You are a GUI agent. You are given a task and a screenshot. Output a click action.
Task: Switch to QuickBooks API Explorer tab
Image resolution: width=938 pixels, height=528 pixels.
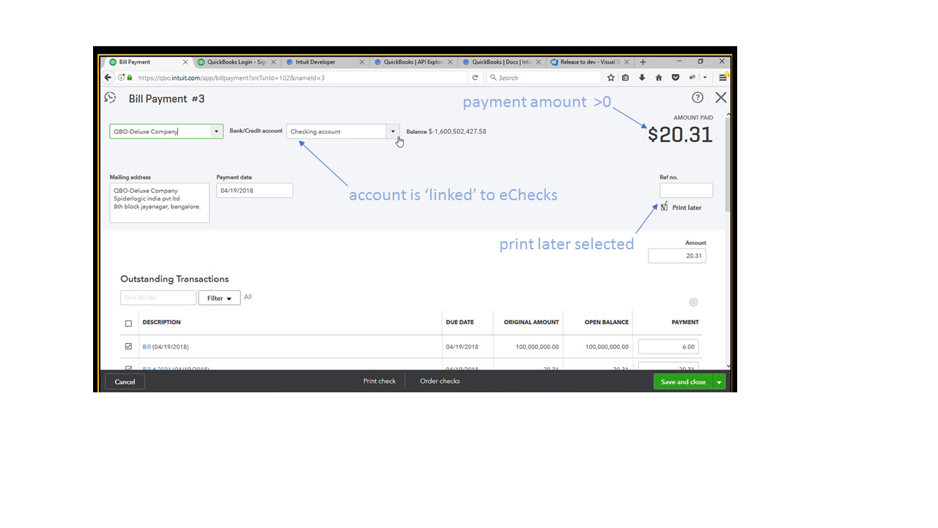coord(412,62)
